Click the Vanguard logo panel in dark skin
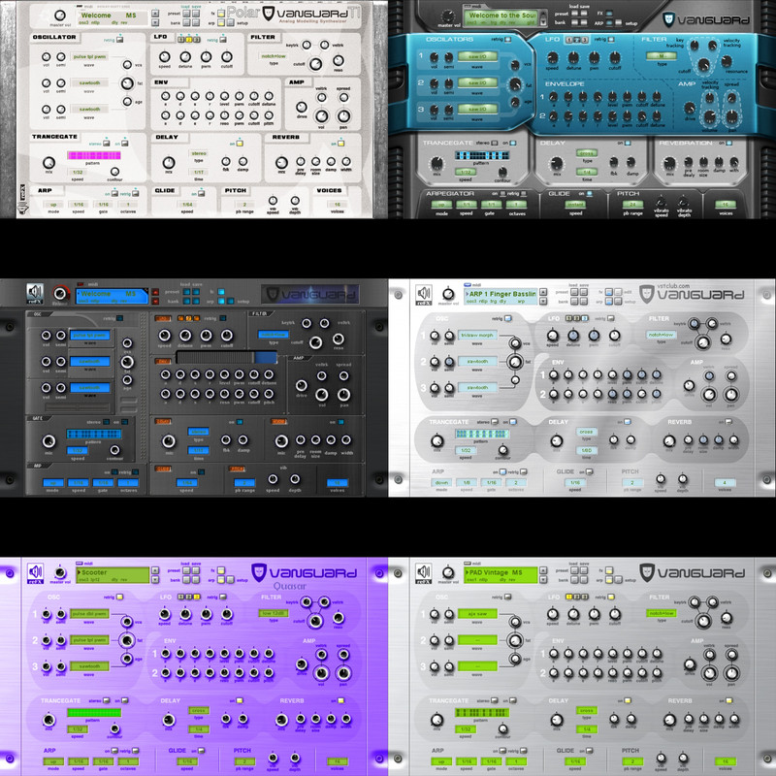This screenshot has width=776, height=776. [x=310, y=295]
